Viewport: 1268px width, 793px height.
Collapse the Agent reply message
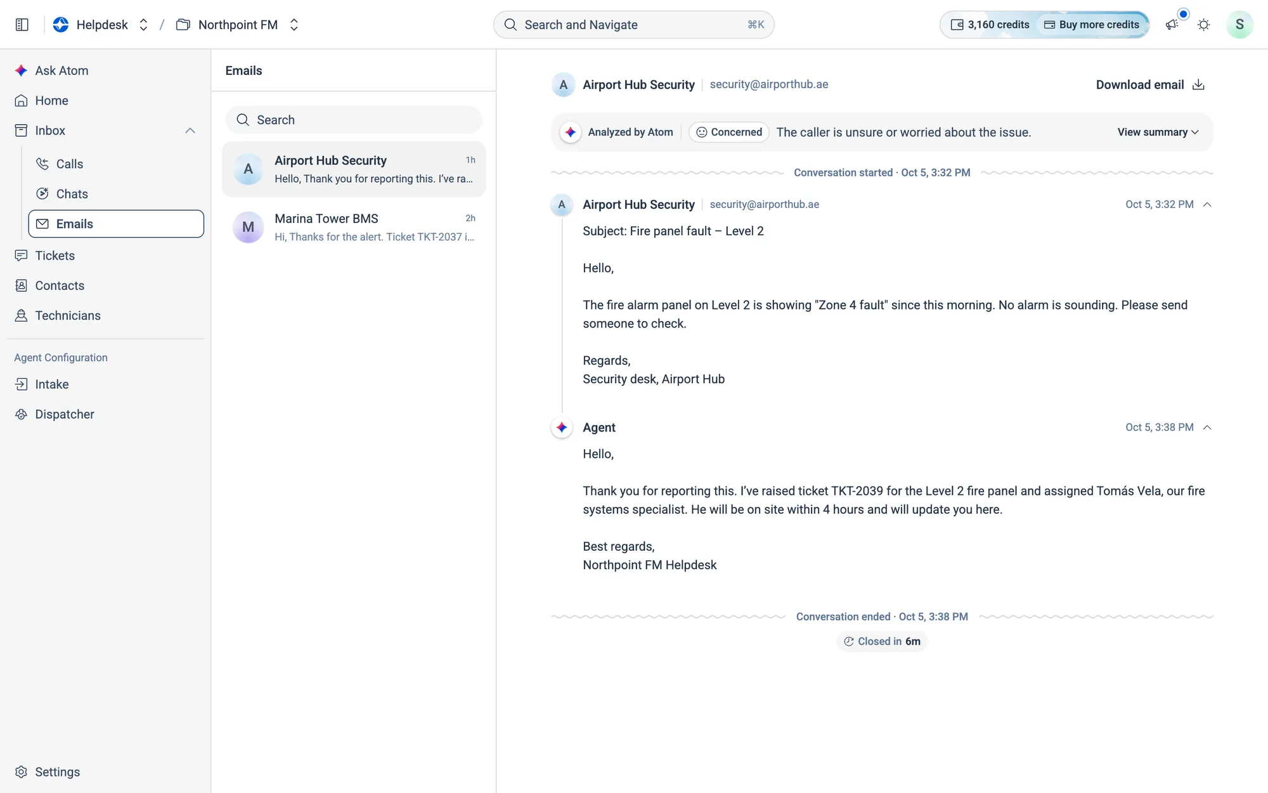[1207, 428]
